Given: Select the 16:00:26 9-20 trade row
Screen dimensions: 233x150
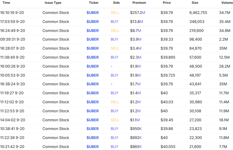Looking at the screenshot, I should coord(116,66).
